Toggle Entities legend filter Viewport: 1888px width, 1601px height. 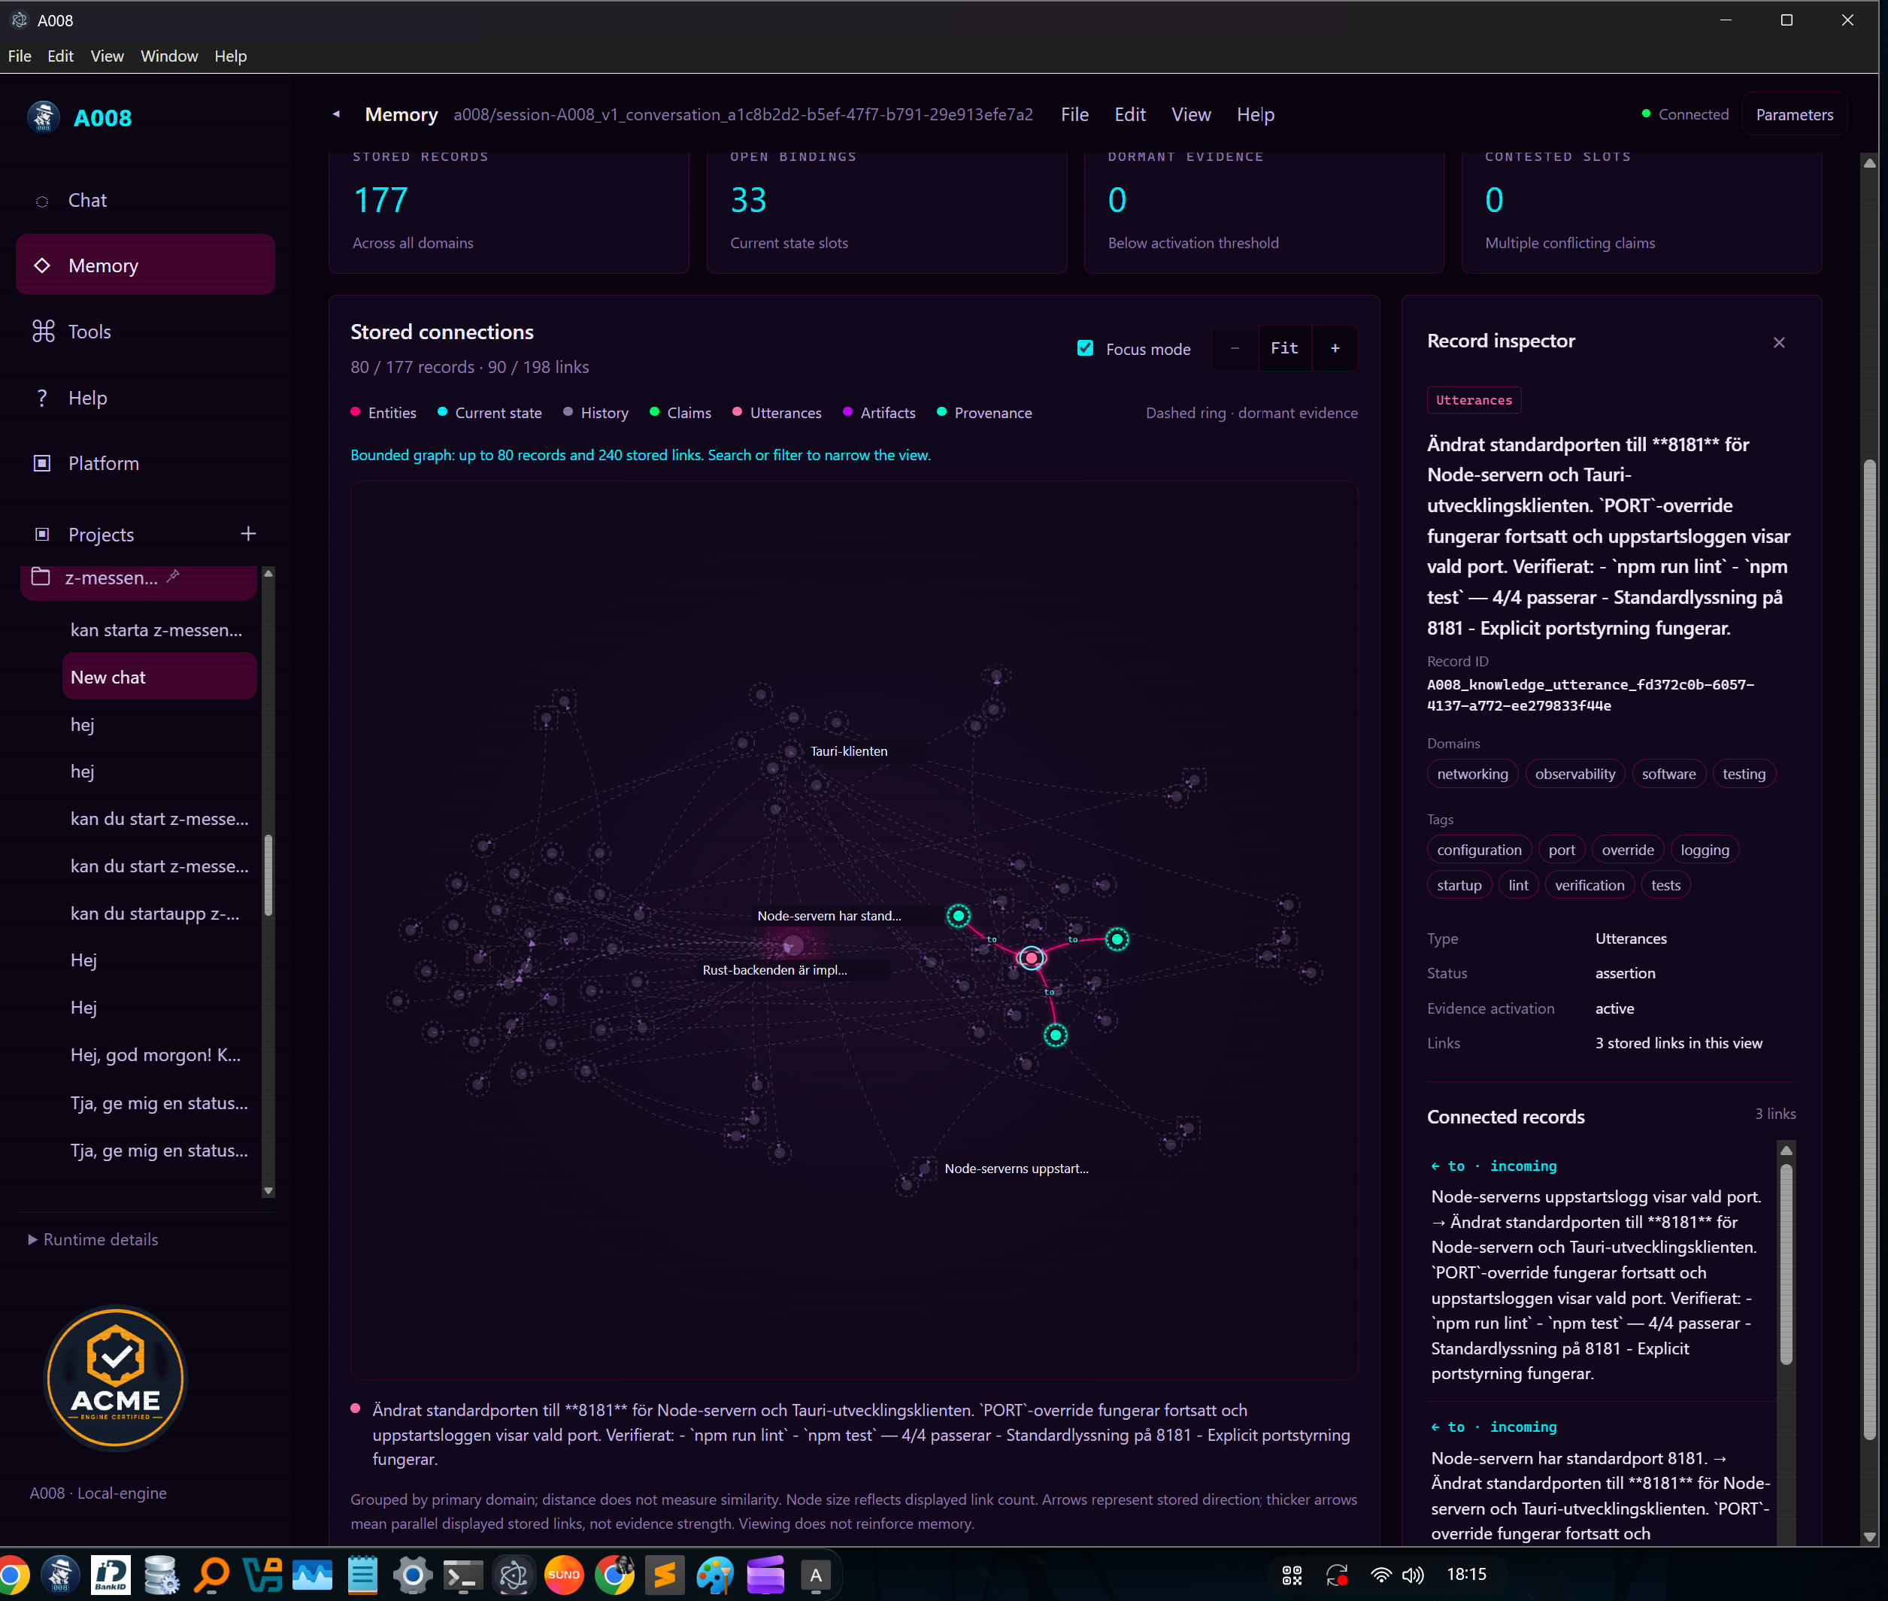click(383, 413)
